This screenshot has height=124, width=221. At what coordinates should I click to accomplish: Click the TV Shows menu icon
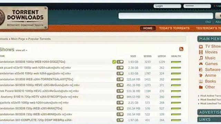tap(201, 46)
